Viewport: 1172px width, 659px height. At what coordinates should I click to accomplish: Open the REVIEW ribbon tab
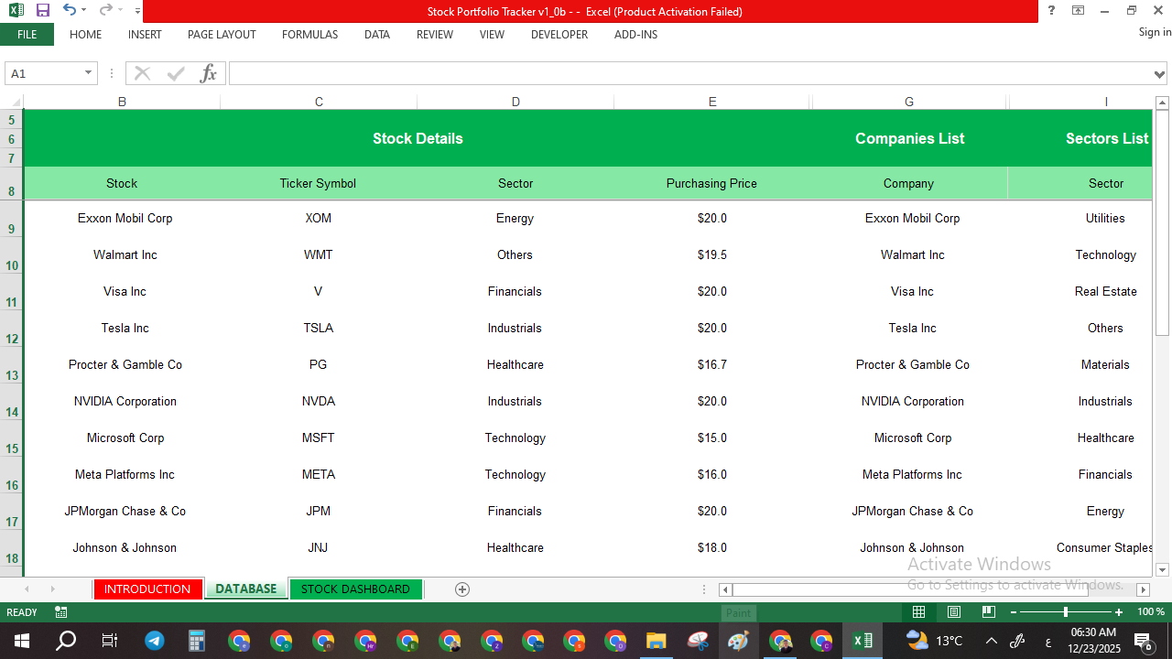coord(435,35)
